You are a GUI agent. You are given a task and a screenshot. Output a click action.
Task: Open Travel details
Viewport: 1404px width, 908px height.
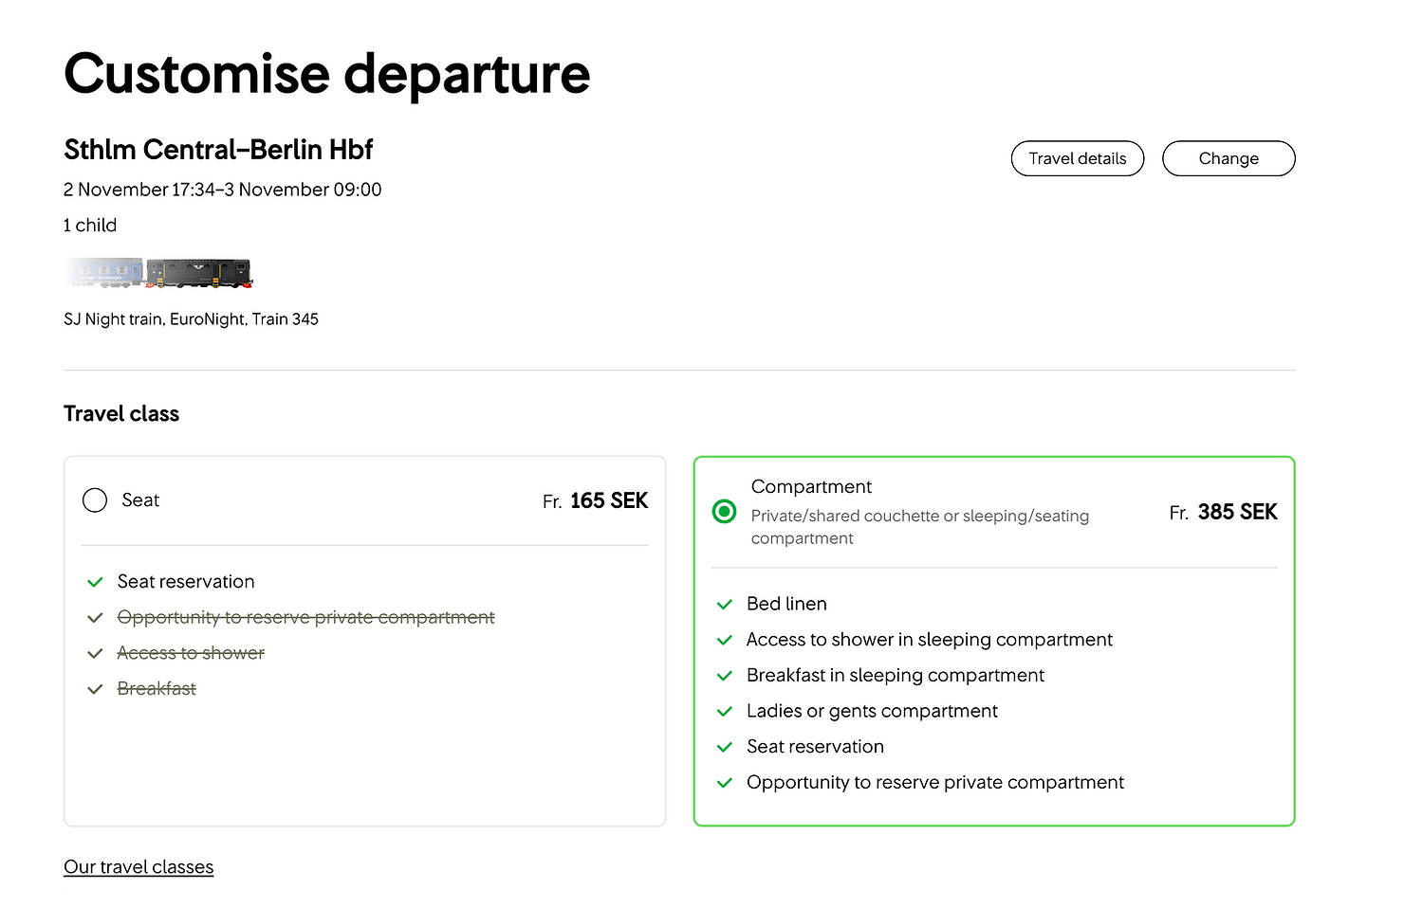(1078, 158)
